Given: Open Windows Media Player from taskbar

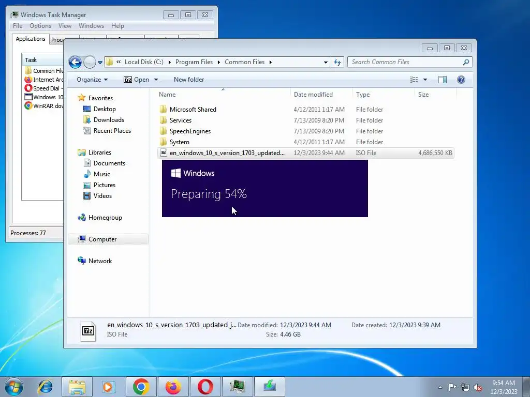Looking at the screenshot, I should [x=109, y=387].
